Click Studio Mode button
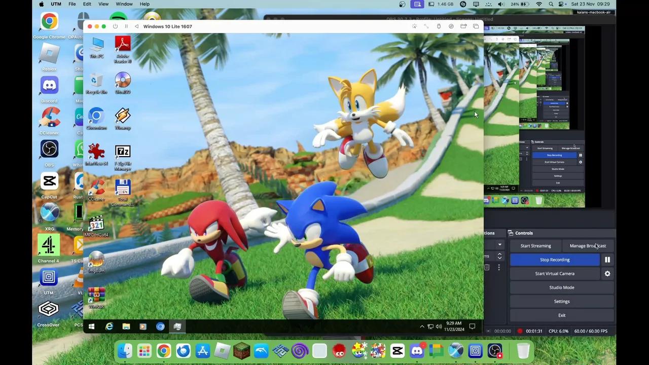This screenshot has width=649, height=365. point(561,287)
